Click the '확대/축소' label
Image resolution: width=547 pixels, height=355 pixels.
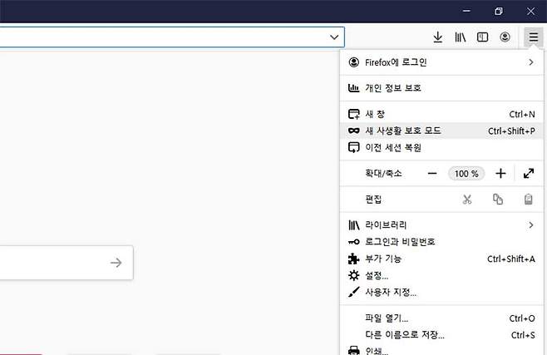383,173
